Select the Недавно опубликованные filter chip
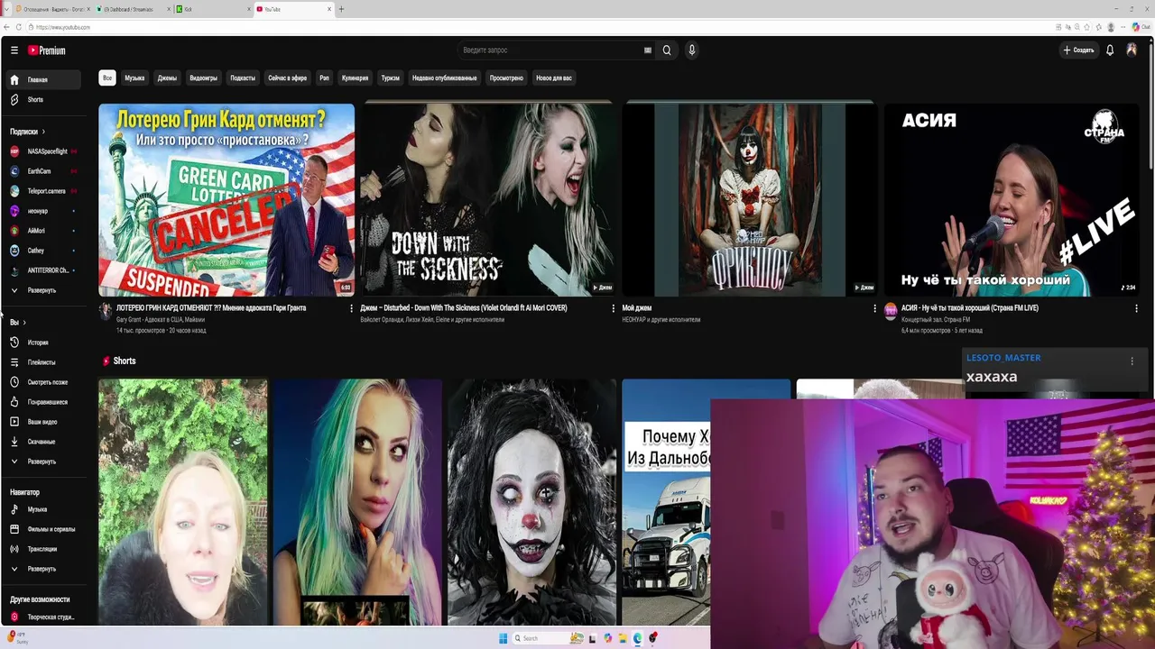 coord(444,78)
